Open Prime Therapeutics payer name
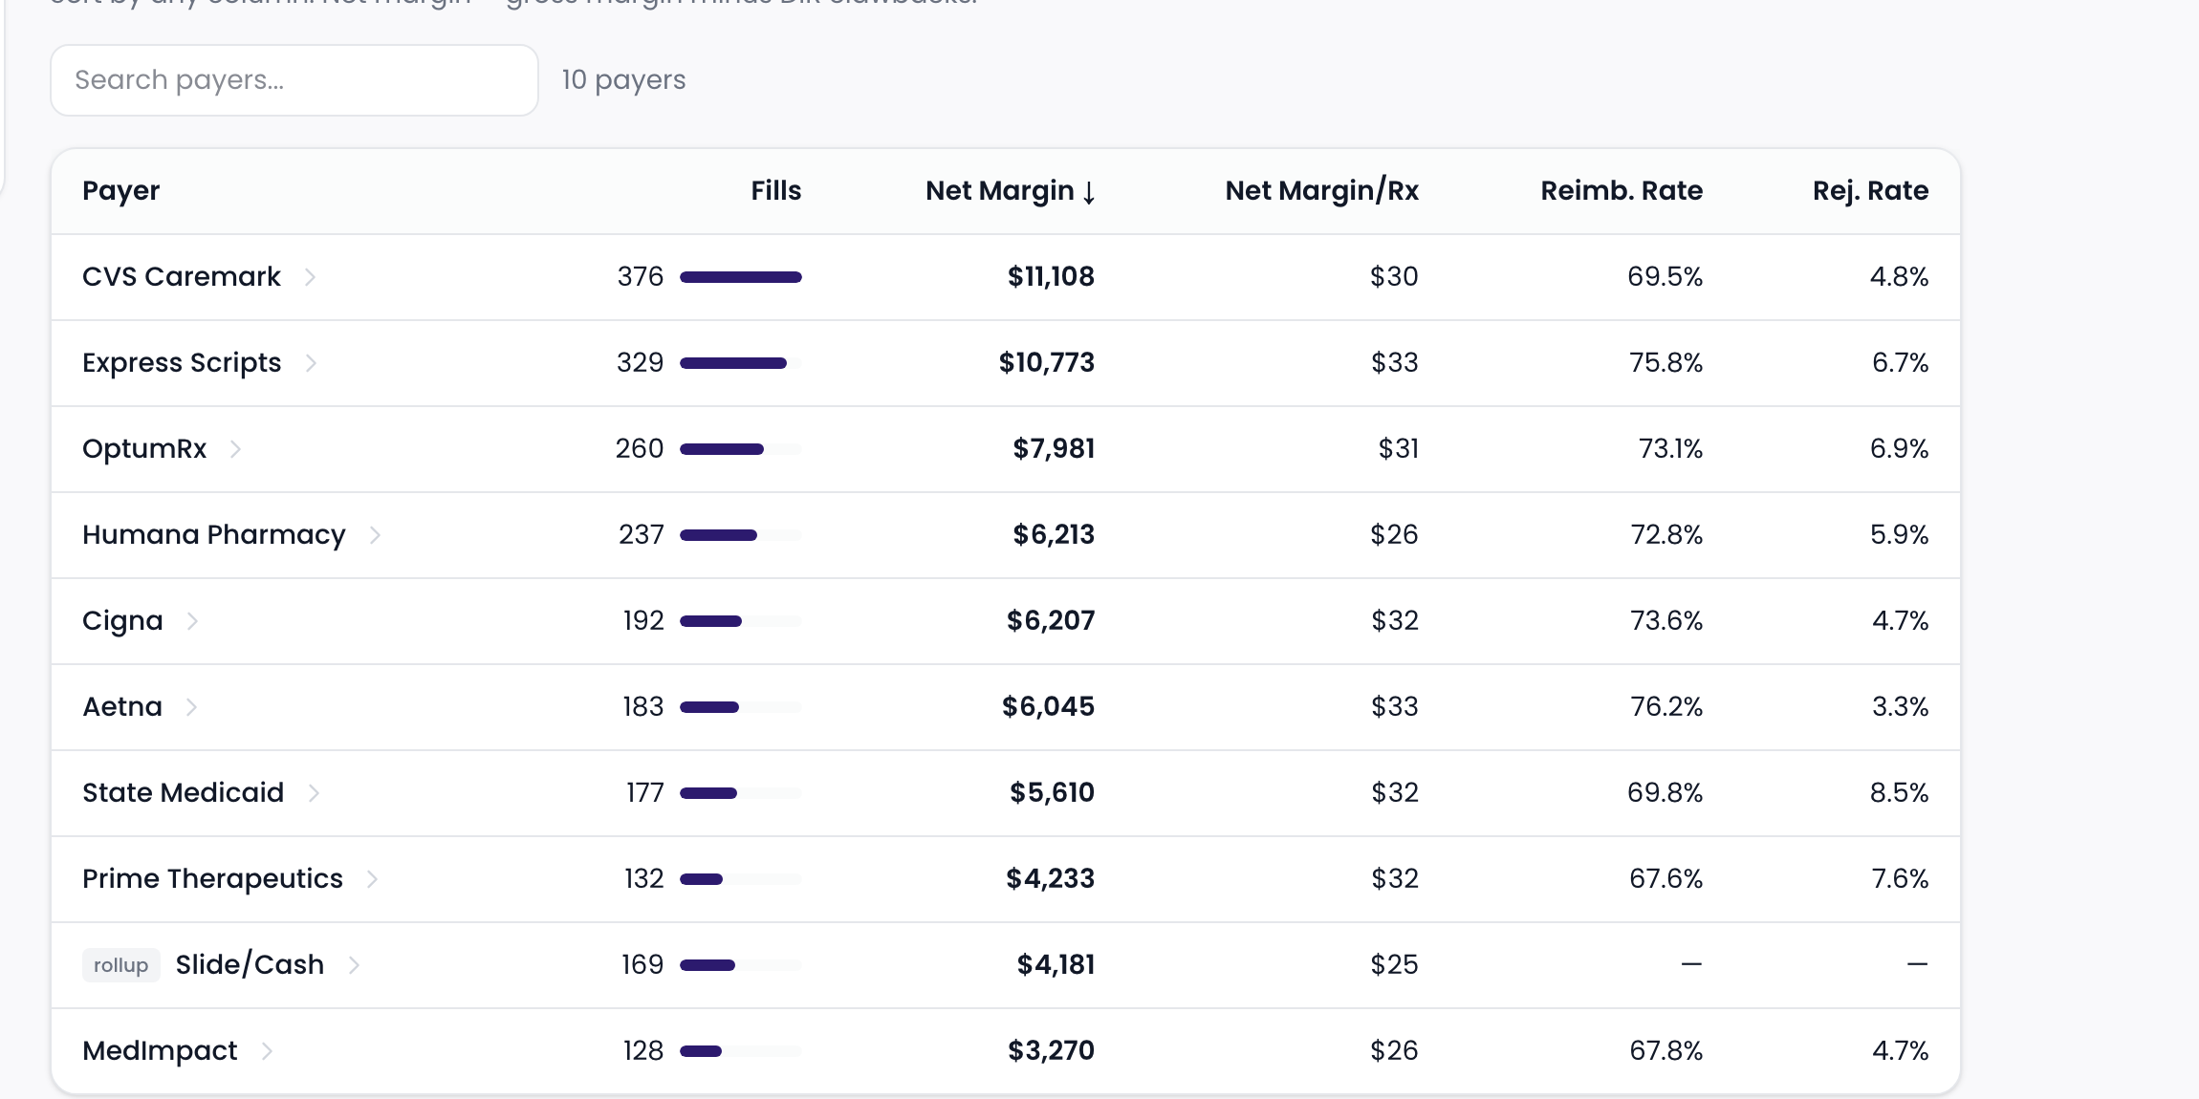This screenshot has height=1099, width=2199. coord(212,879)
